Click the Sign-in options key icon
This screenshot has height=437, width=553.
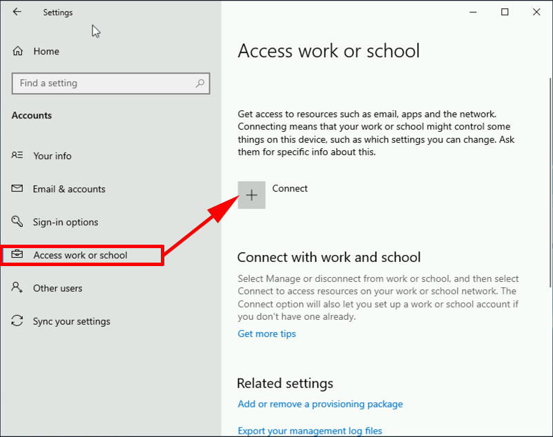[17, 221]
